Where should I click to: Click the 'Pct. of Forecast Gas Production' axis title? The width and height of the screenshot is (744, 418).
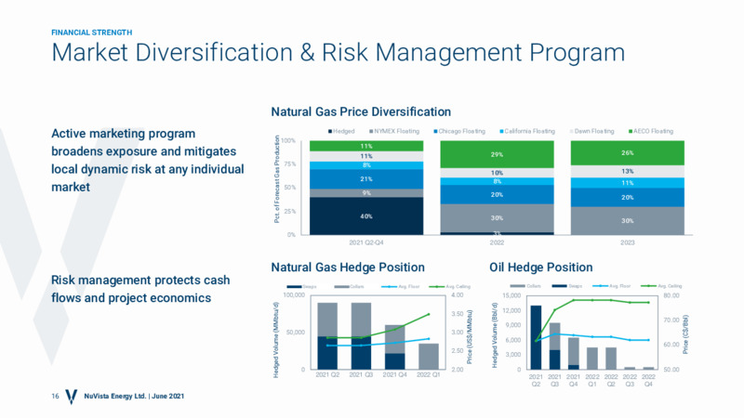click(x=276, y=178)
